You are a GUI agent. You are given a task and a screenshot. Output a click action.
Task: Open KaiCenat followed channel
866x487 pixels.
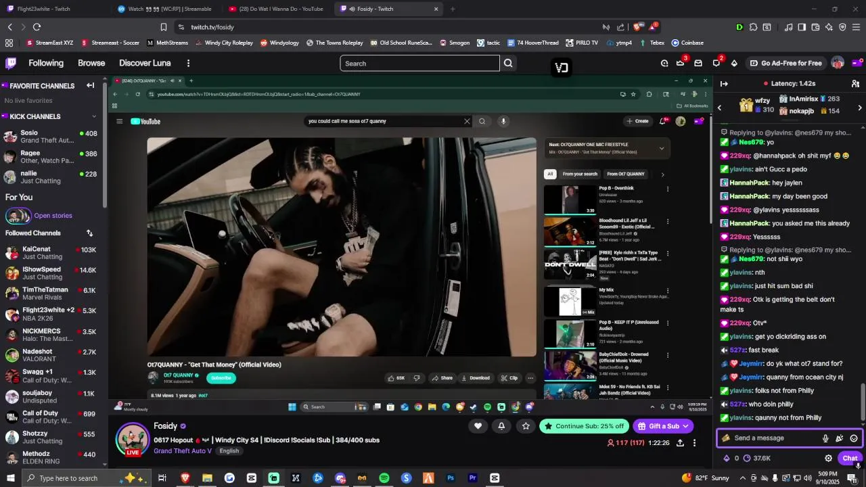(51, 253)
